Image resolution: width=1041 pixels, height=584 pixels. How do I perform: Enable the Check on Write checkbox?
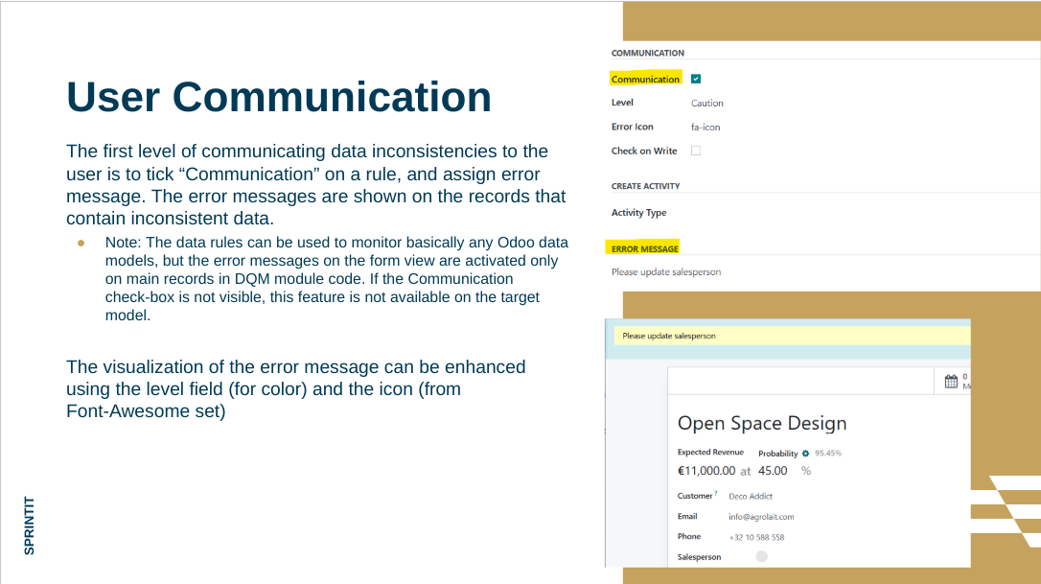tap(696, 151)
